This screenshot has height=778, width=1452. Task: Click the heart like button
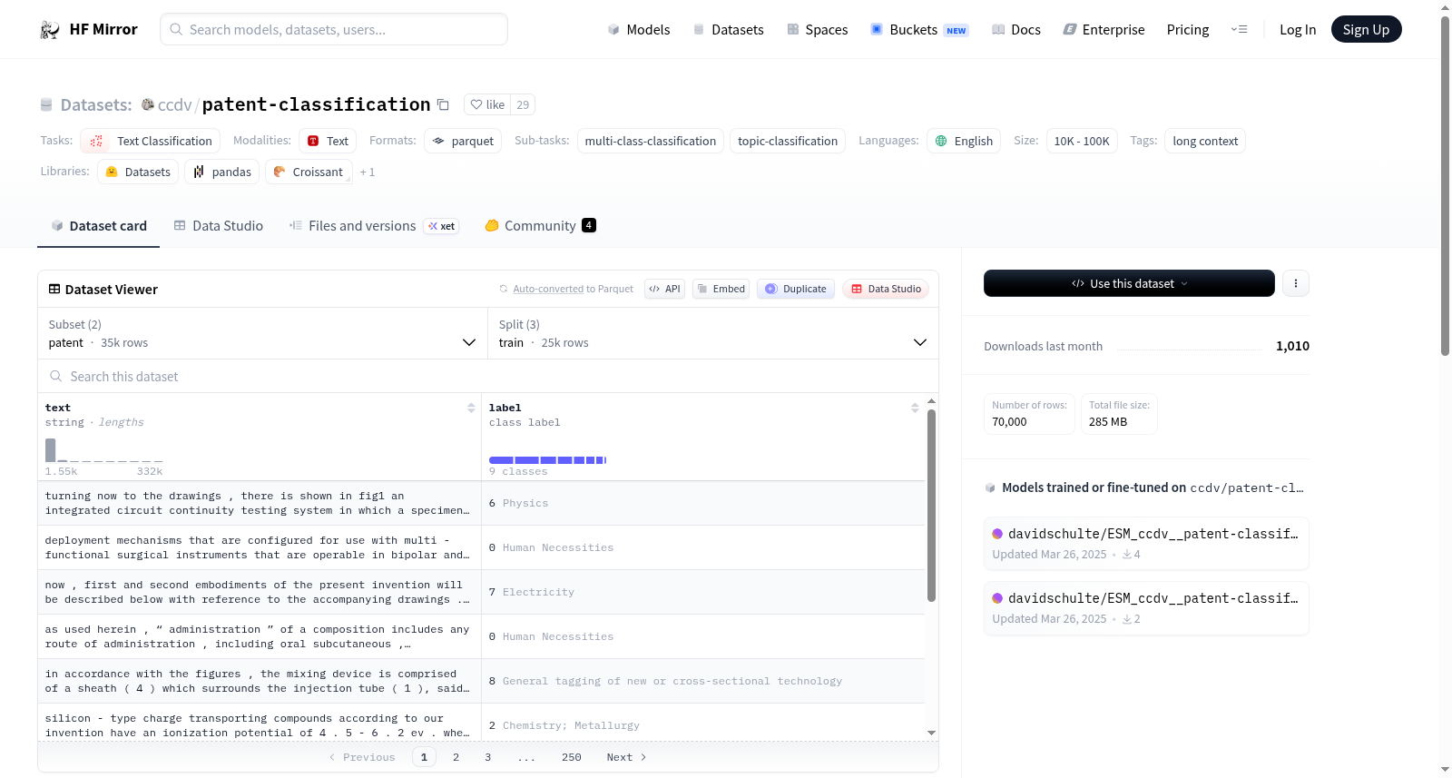(487, 104)
